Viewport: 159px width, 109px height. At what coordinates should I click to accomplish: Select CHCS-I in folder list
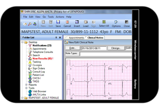pyautogui.click(x=36, y=78)
